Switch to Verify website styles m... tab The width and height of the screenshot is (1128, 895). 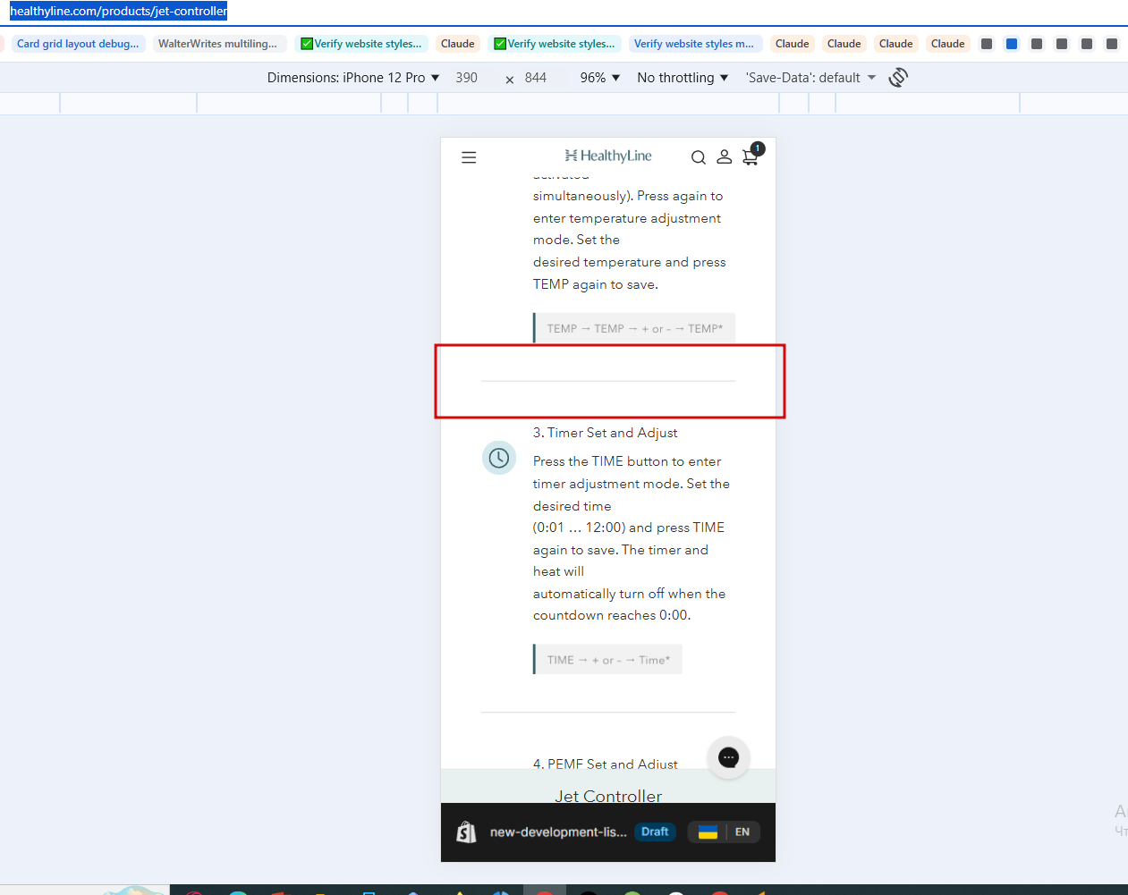point(694,44)
